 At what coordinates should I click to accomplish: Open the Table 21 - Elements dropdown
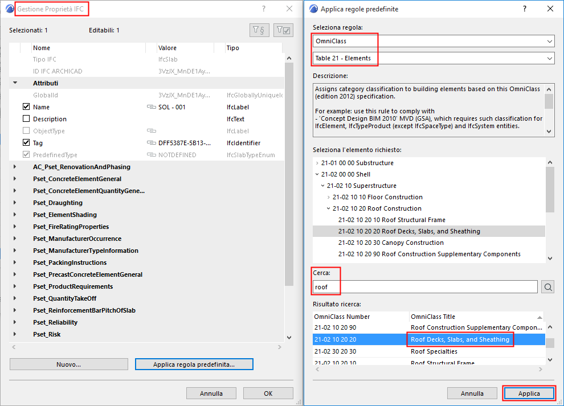point(433,58)
